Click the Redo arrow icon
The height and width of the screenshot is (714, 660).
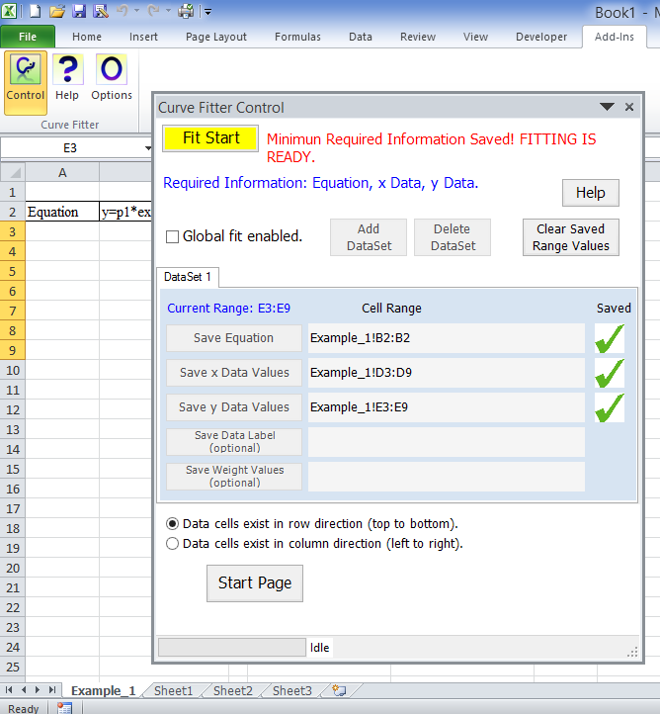(x=154, y=11)
